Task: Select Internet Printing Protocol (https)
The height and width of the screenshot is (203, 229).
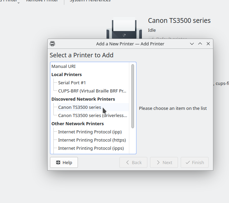Action: pyautogui.click(x=92, y=140)
